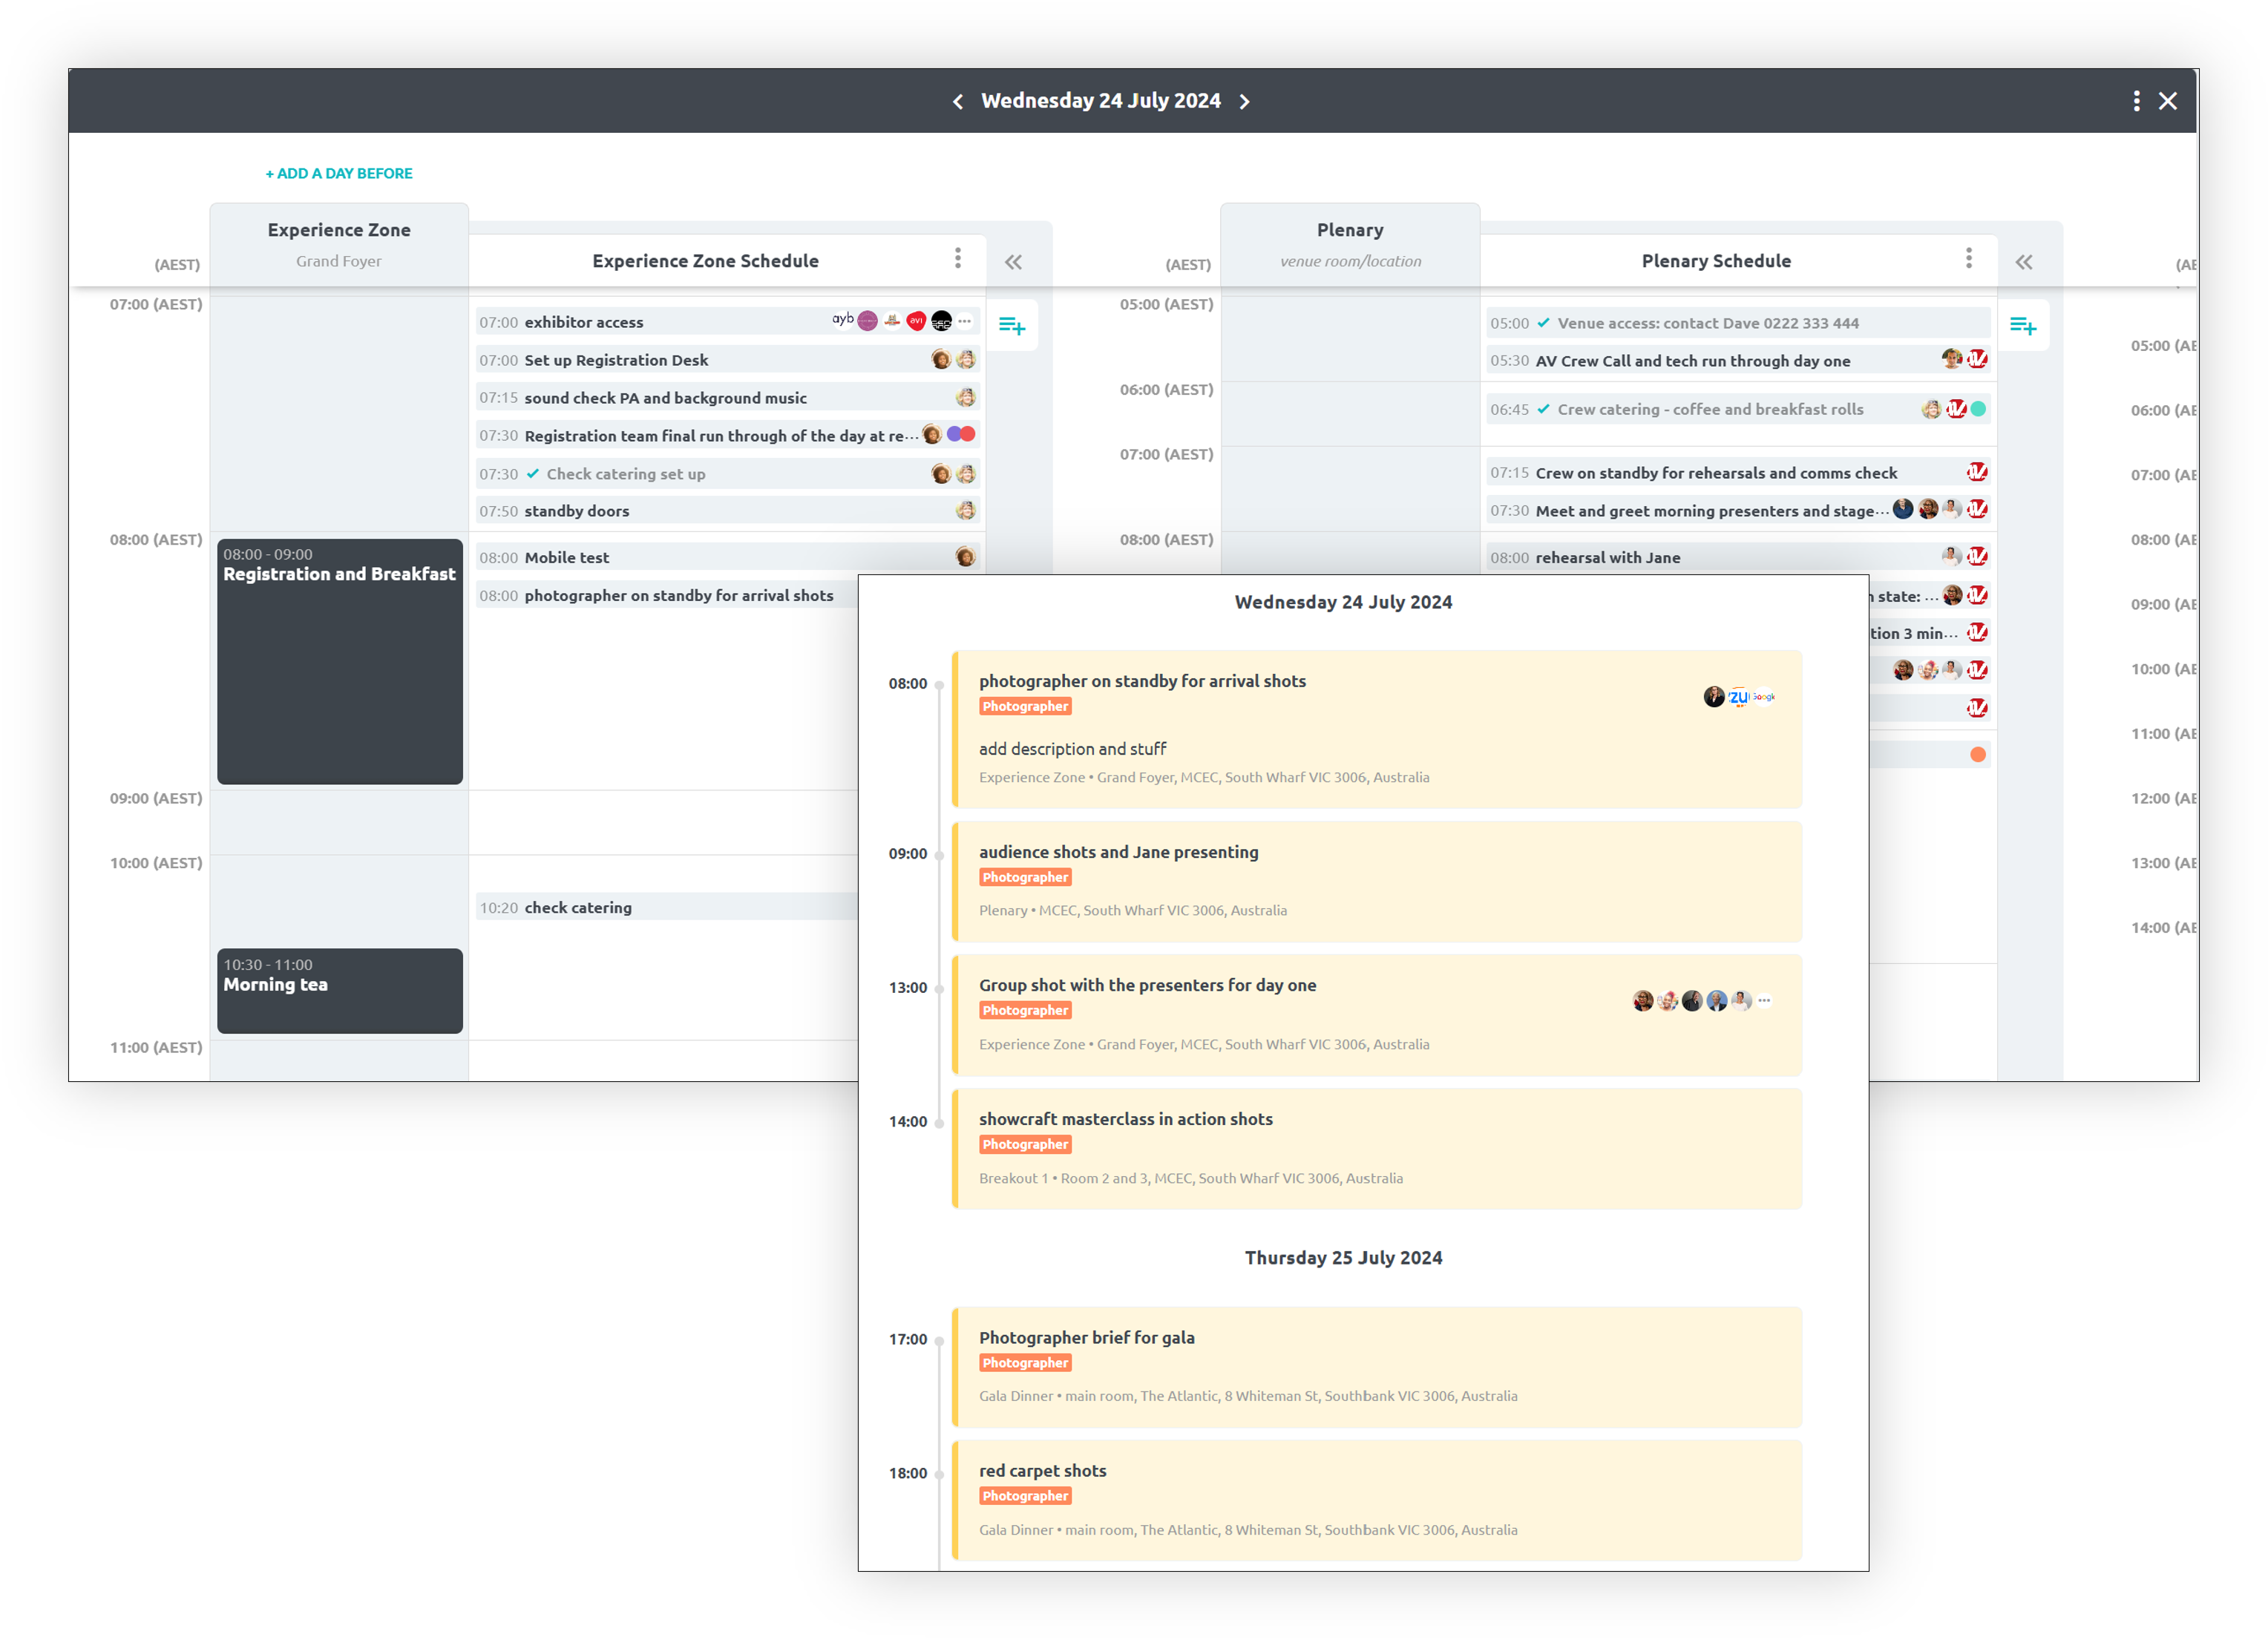Open the top-right window options menu
This screenshot has height=1640, width=2268.
(2137, 100)
